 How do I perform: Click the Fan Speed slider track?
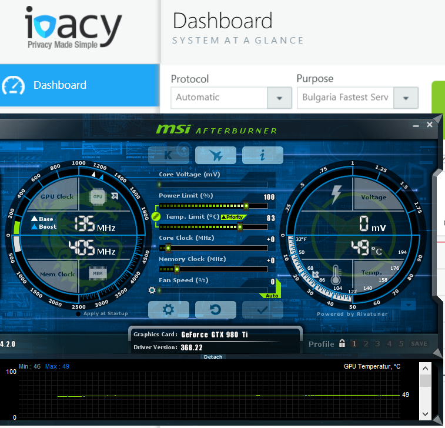(x=213, y=290)
